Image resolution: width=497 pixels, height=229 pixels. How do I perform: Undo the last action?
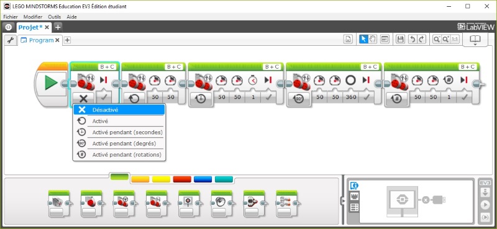tap(413, 40)
